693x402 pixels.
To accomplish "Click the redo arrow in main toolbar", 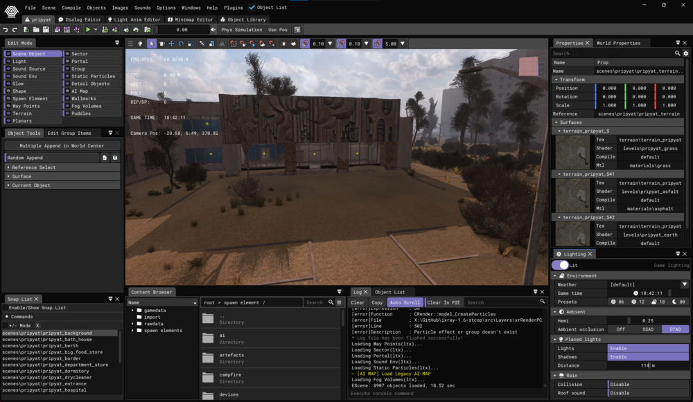I will coord(15,30).
